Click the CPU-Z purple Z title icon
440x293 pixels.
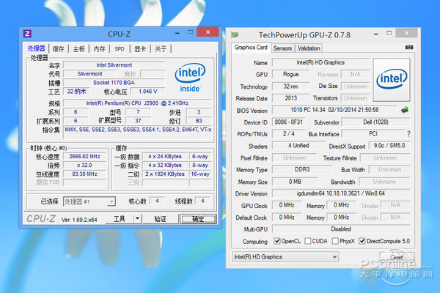(27, 34)
